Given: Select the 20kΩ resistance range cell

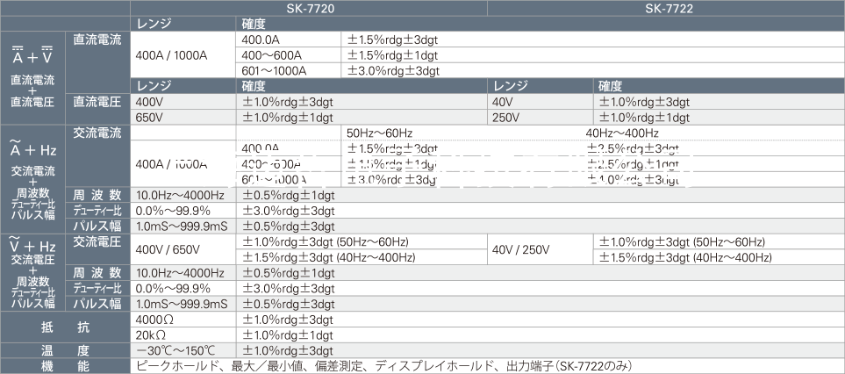Looking at the screenshot, I should pos(150,334).
